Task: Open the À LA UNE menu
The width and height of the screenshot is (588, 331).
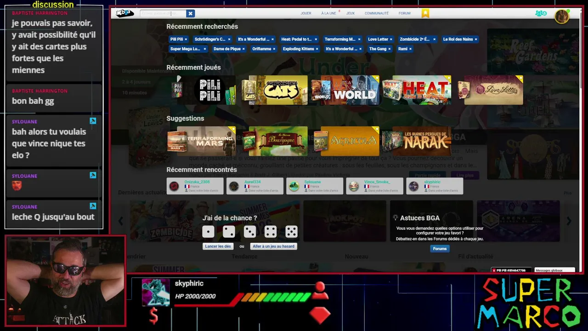Action: click(328, 13)
